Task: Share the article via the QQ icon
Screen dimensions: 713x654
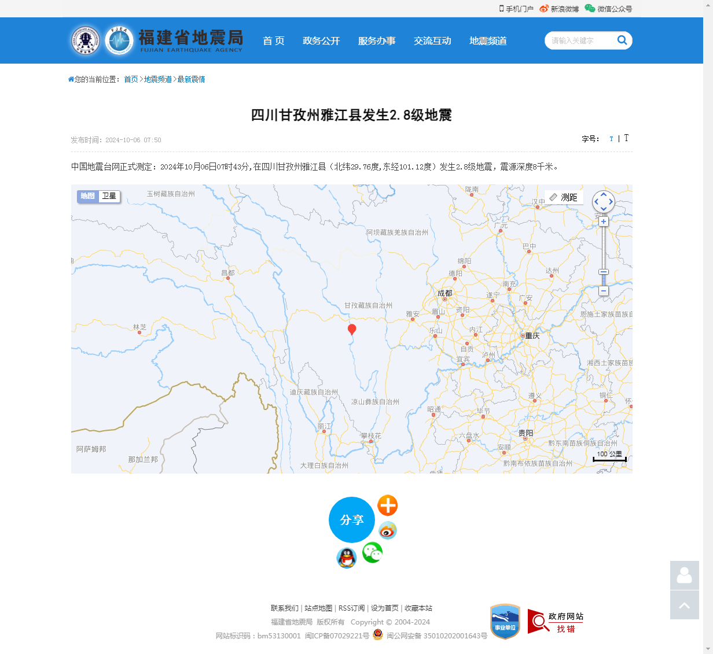Action: pyautogui.click(x=346, y=559)
